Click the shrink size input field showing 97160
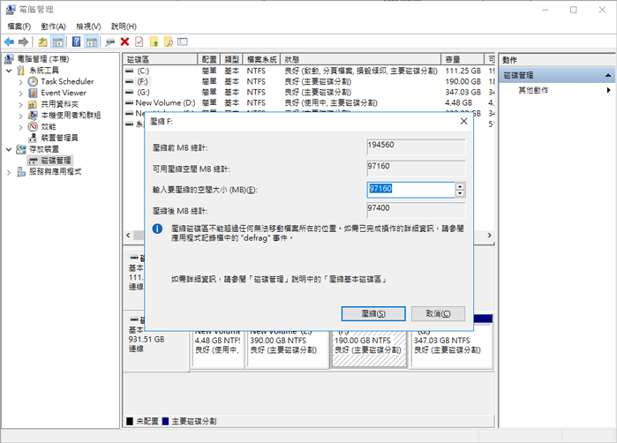The width and height of the screenshot is (617, 443). tap(410, 189)
